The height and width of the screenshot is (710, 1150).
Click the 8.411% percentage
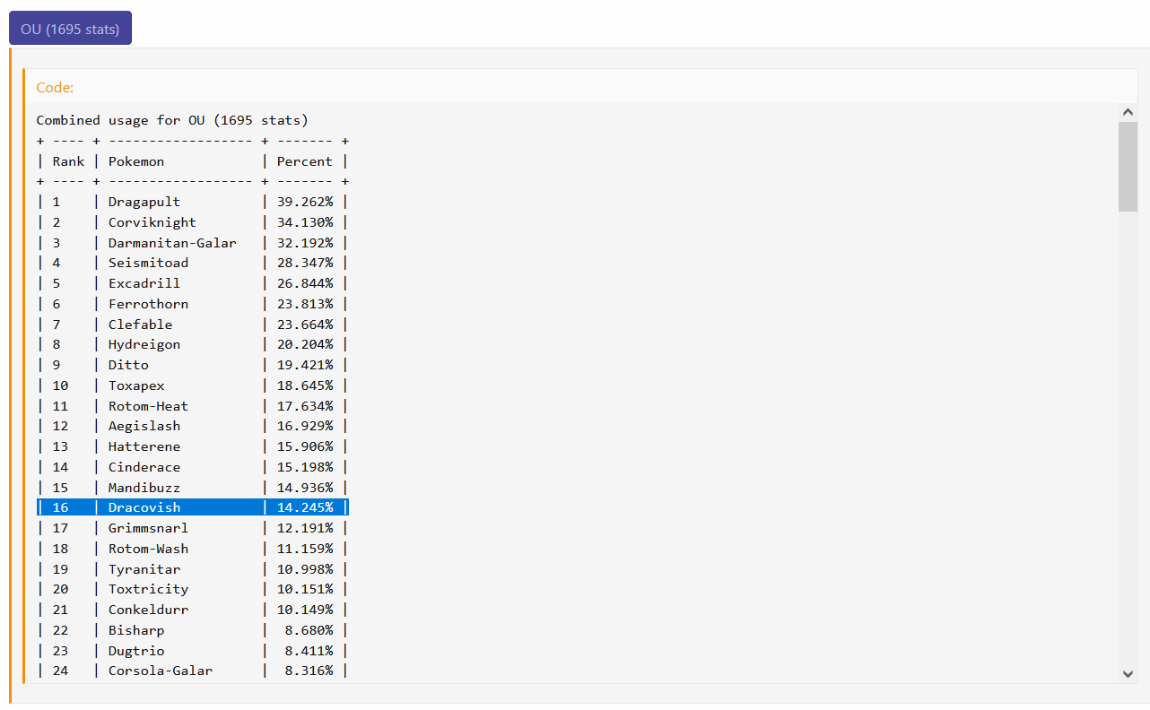[309, 651]
